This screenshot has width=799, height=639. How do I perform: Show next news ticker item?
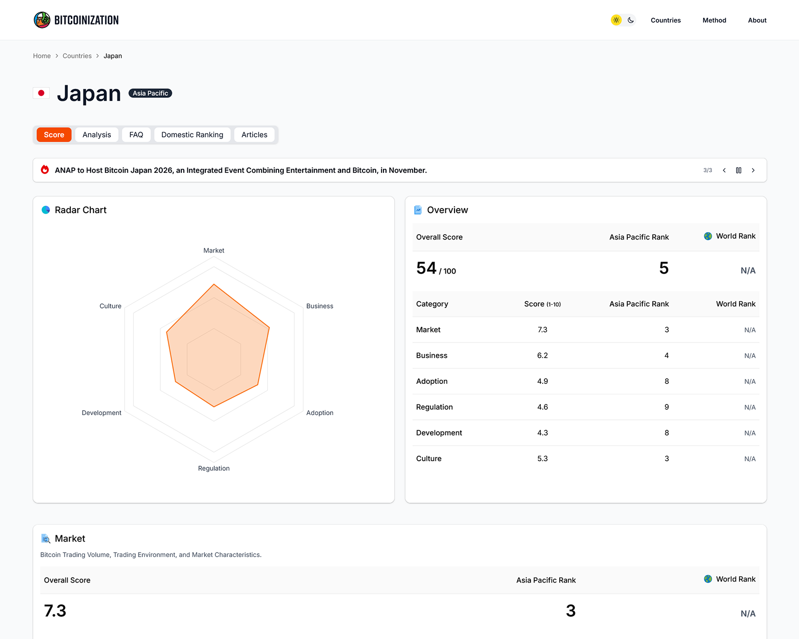(753, 170)
